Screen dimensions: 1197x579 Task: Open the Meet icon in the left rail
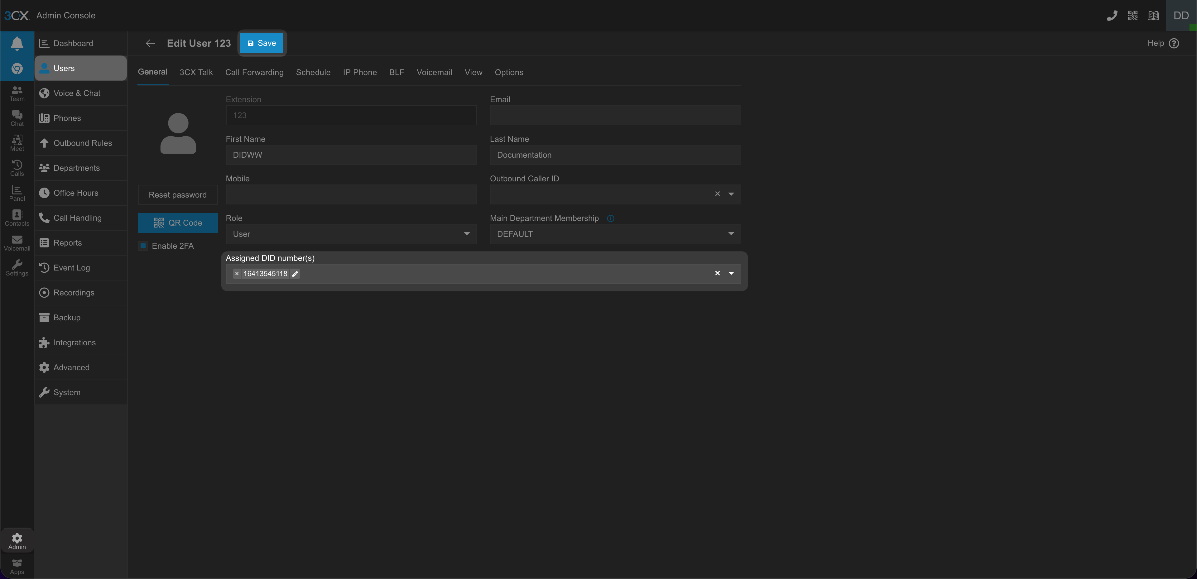17,143
